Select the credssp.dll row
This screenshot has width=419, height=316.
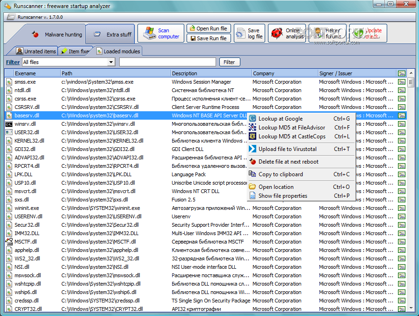(x=206, y=301)
